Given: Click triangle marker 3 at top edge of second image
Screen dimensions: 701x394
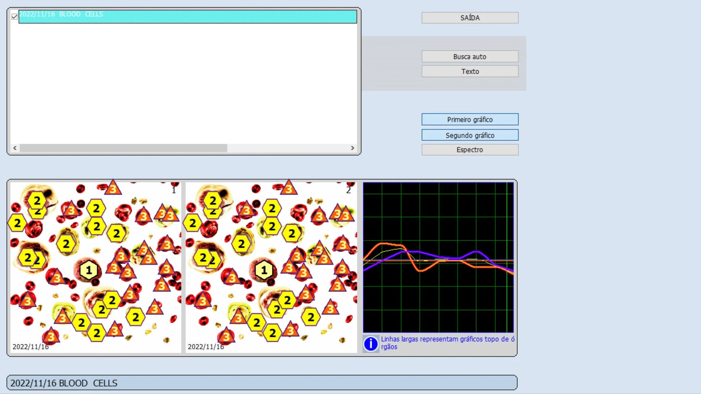Looking at the screenshot, I should [289, 188].
